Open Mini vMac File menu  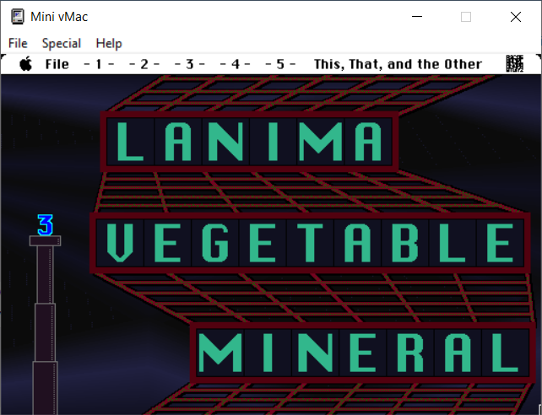click(18, 44)
